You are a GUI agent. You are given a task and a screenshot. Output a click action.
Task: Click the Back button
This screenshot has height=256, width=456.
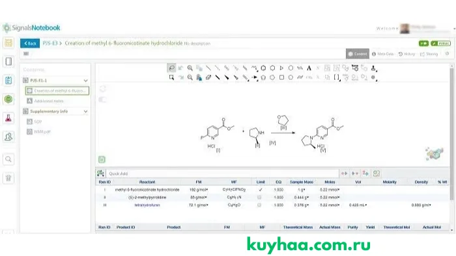30,43
